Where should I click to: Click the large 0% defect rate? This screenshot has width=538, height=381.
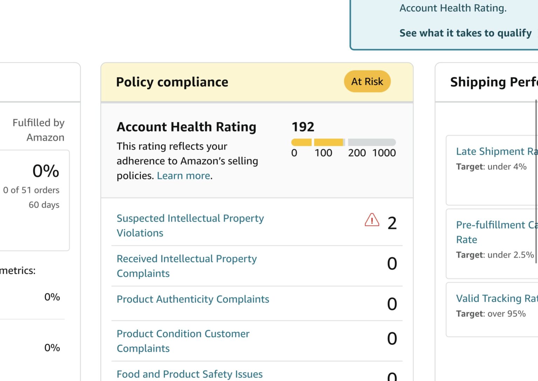(46, 171)
